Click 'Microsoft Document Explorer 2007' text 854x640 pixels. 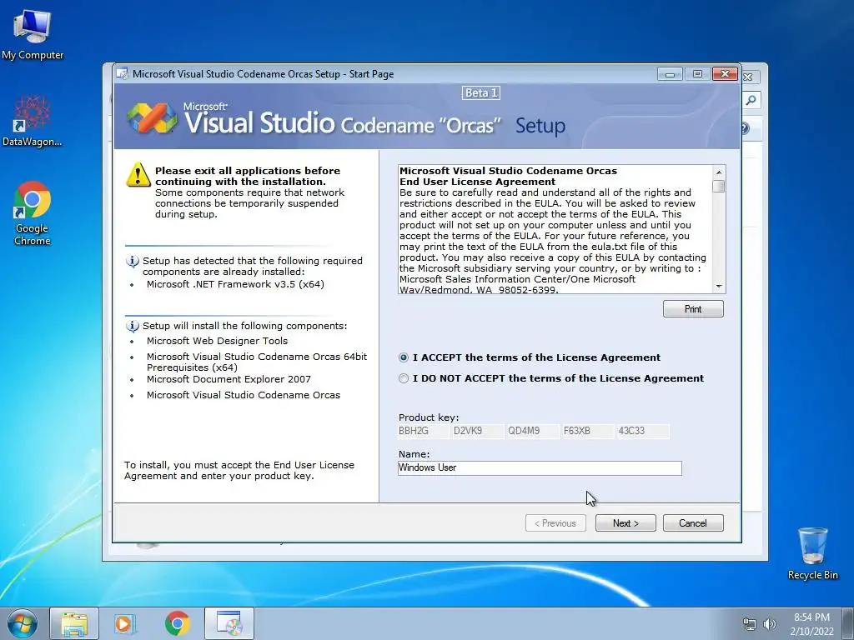pos(229,379)
